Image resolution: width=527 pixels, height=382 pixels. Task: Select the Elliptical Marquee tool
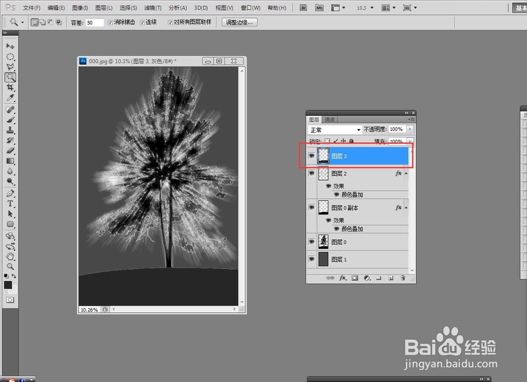click(10, 56)
